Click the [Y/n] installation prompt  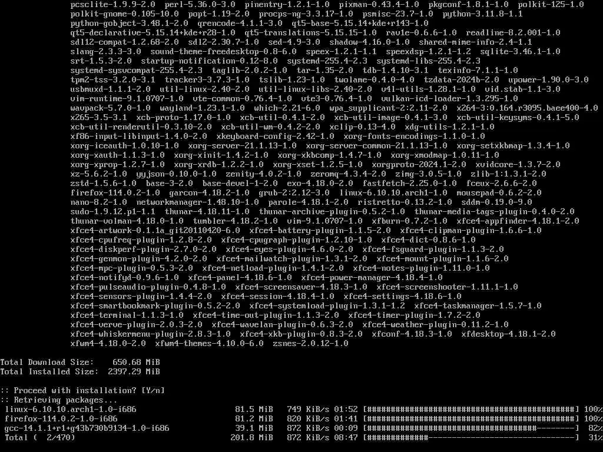point(153,391)
